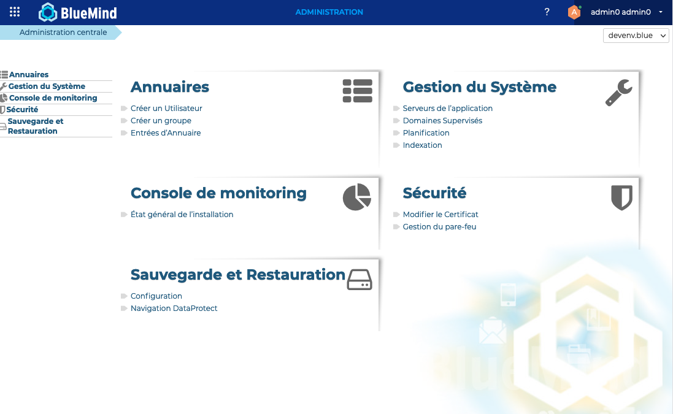Expand the admin0 user menu arrow
Viewport: 673px width, 414px height.
tap(661, 12)
